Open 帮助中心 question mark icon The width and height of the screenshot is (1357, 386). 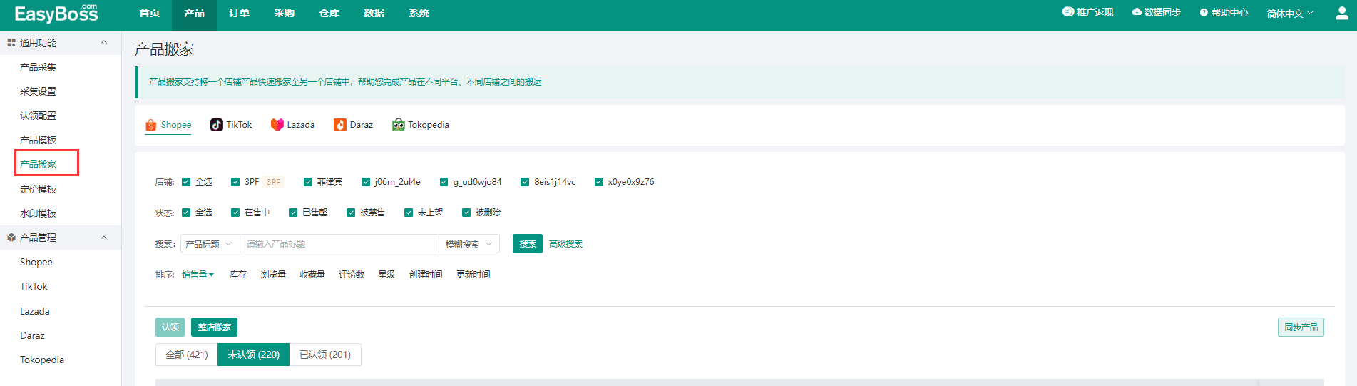1204,13
